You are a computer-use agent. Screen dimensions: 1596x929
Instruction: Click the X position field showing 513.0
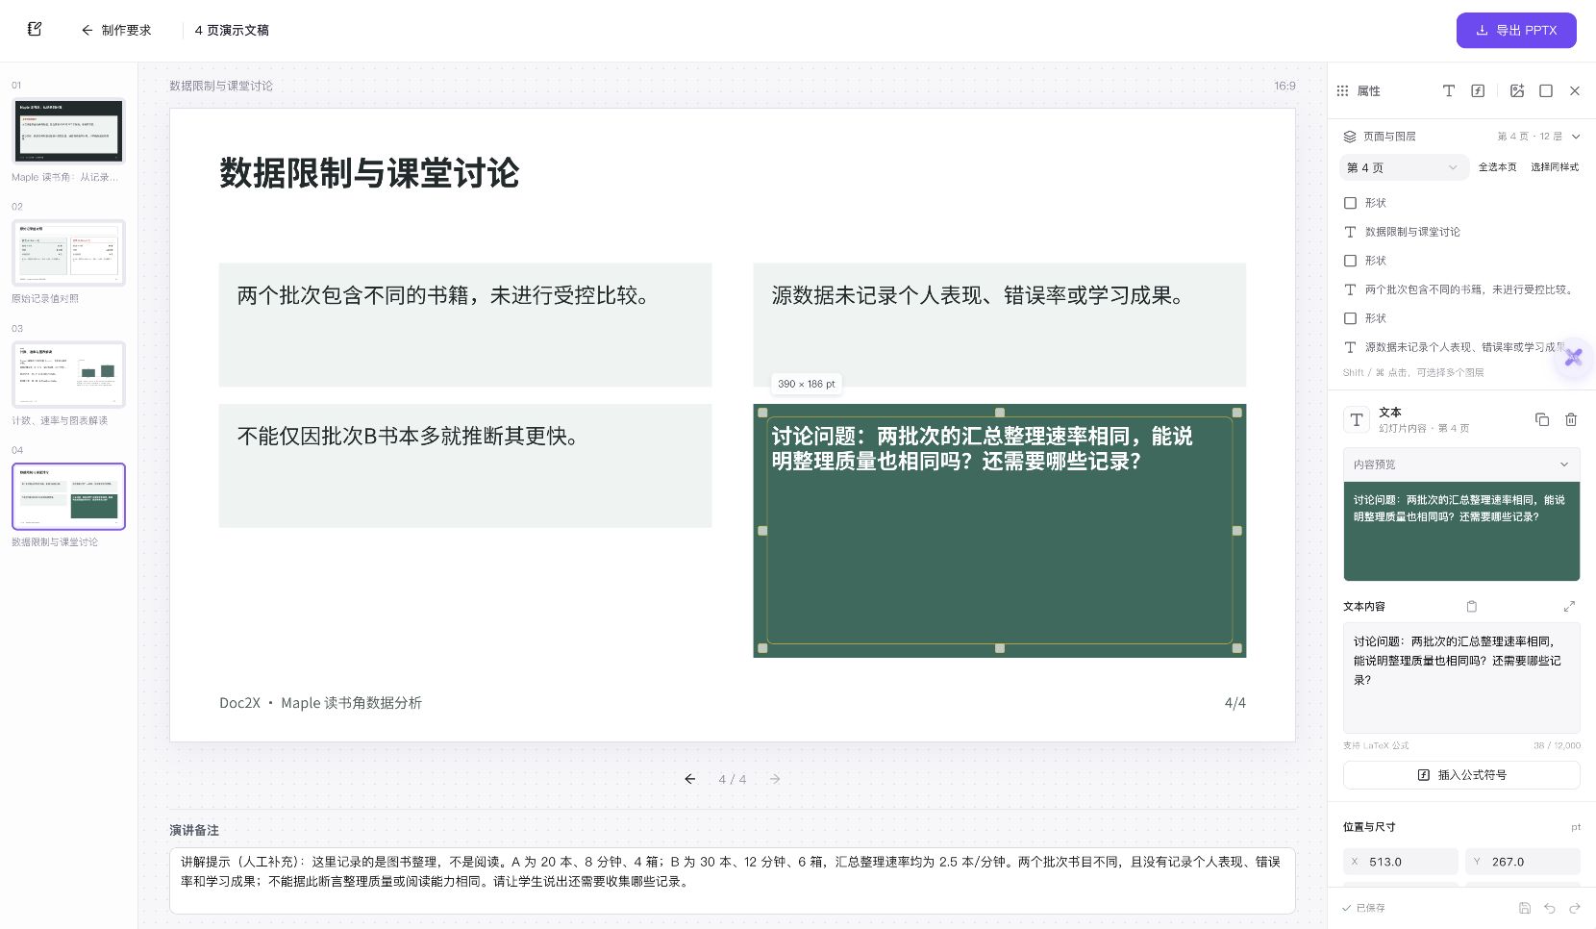click(1401, 862)
